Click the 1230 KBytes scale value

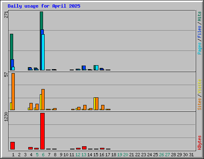pos(6,116)
